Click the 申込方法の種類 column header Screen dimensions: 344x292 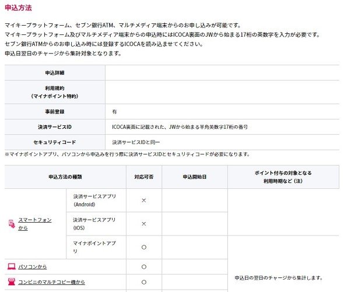tap(65, 177)
